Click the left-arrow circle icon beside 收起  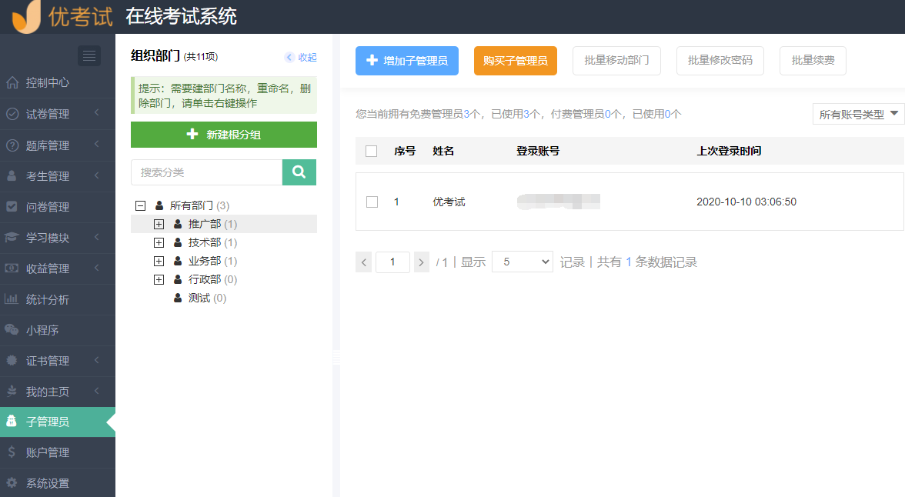pos(289,57)
